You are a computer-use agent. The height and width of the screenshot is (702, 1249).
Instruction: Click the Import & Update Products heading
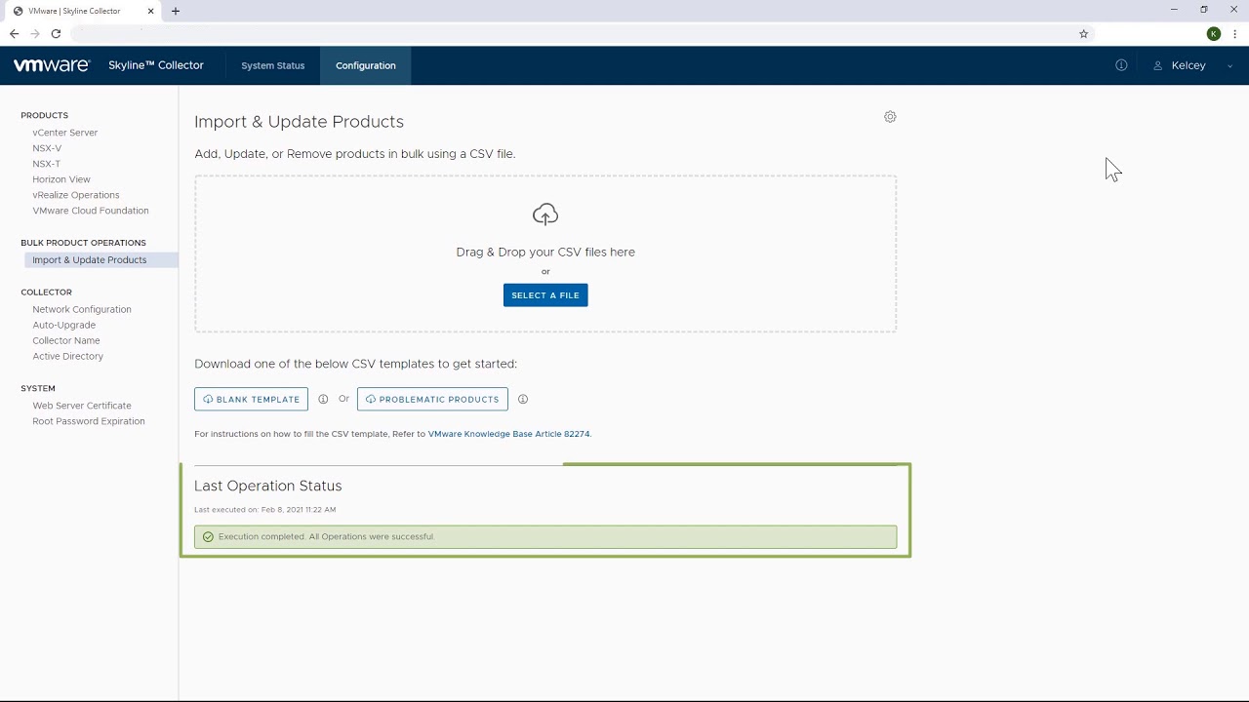[299, 122]
